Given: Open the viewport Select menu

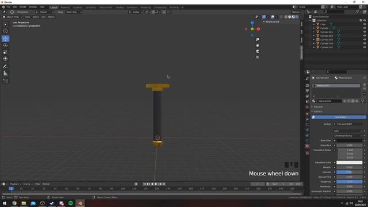Looking at the screenshot, I should tap(36, 17).
